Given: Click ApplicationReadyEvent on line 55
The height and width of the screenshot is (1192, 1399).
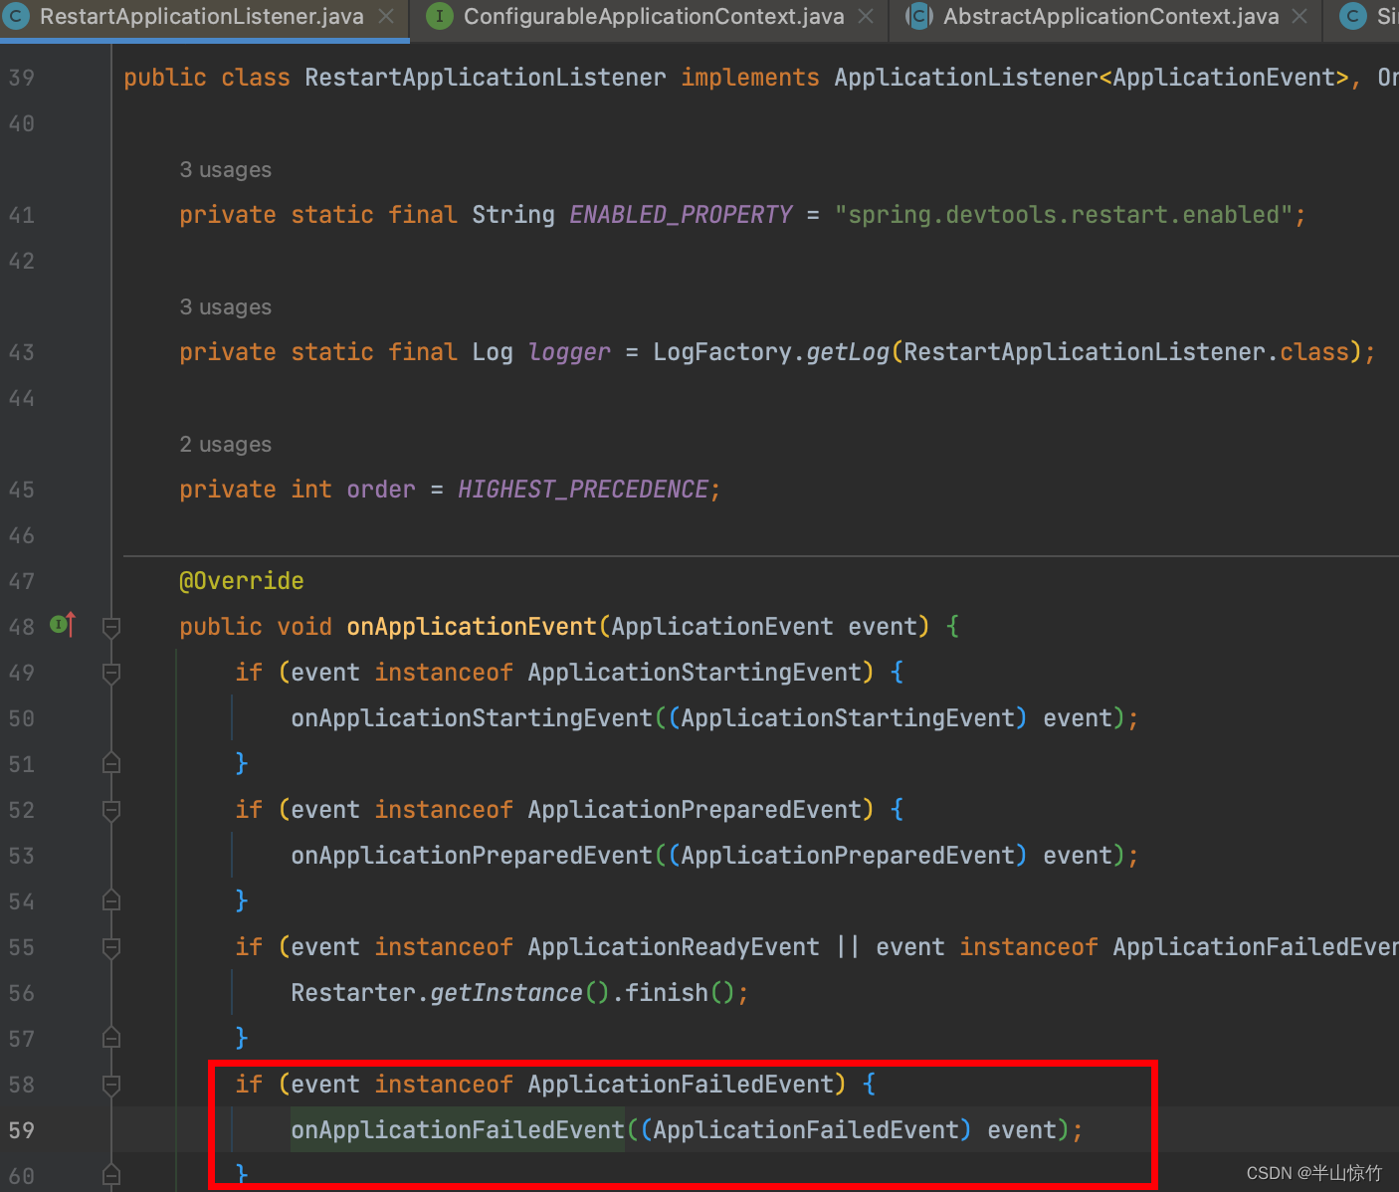Looking at the screenshot, I should 674,947.
